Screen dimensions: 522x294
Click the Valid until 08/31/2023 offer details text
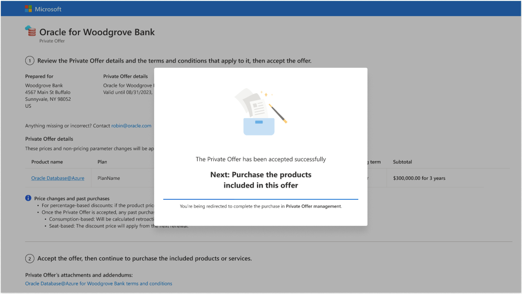pyautogui.click(x=129, y=92)
